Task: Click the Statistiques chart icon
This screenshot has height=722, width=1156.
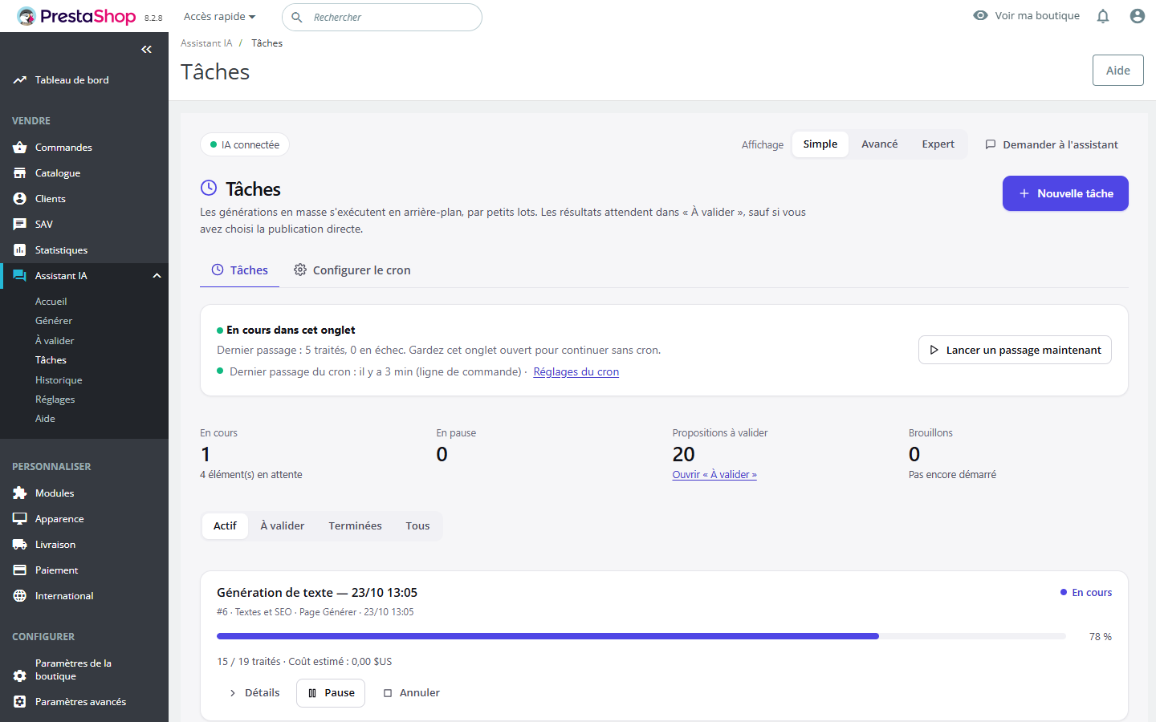Action: [20, 250]
